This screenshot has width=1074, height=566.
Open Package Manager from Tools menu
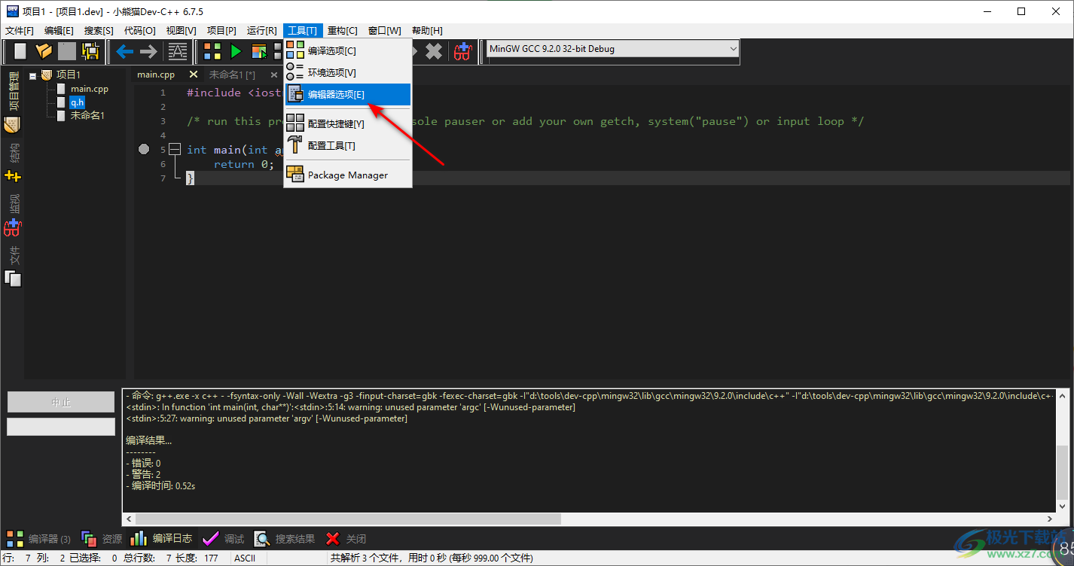[347, 175]
